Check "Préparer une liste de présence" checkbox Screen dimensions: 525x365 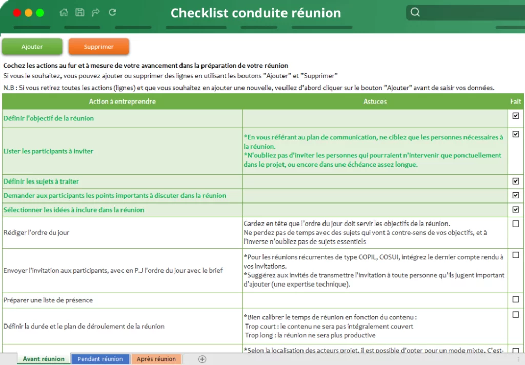516,299
